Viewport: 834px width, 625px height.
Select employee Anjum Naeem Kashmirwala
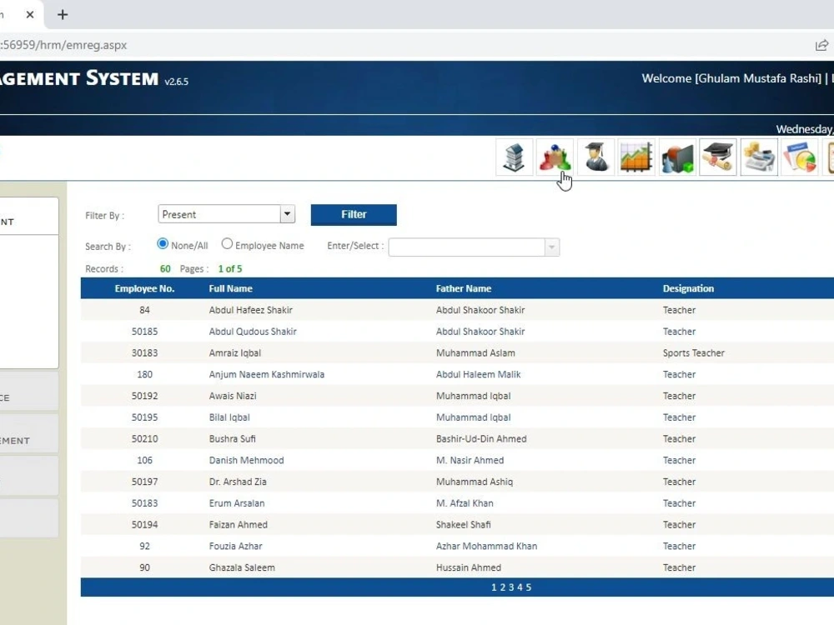coord(267,375)
